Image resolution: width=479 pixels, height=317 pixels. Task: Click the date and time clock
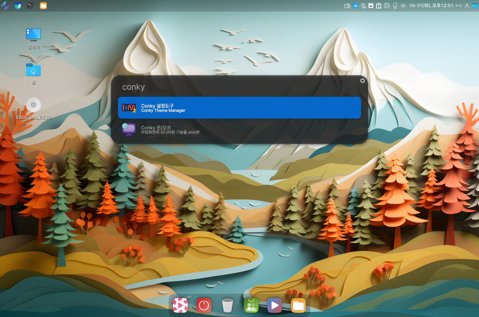click(x=431, y=6)
